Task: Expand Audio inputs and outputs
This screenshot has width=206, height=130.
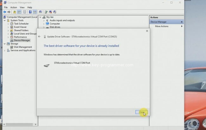Action: 44,21
